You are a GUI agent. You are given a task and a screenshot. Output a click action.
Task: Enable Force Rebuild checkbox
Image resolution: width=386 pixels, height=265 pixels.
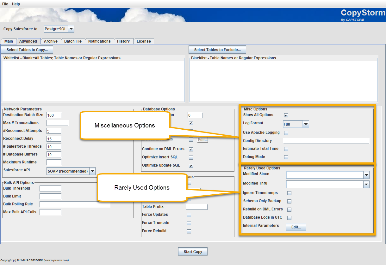coord(189,232)
